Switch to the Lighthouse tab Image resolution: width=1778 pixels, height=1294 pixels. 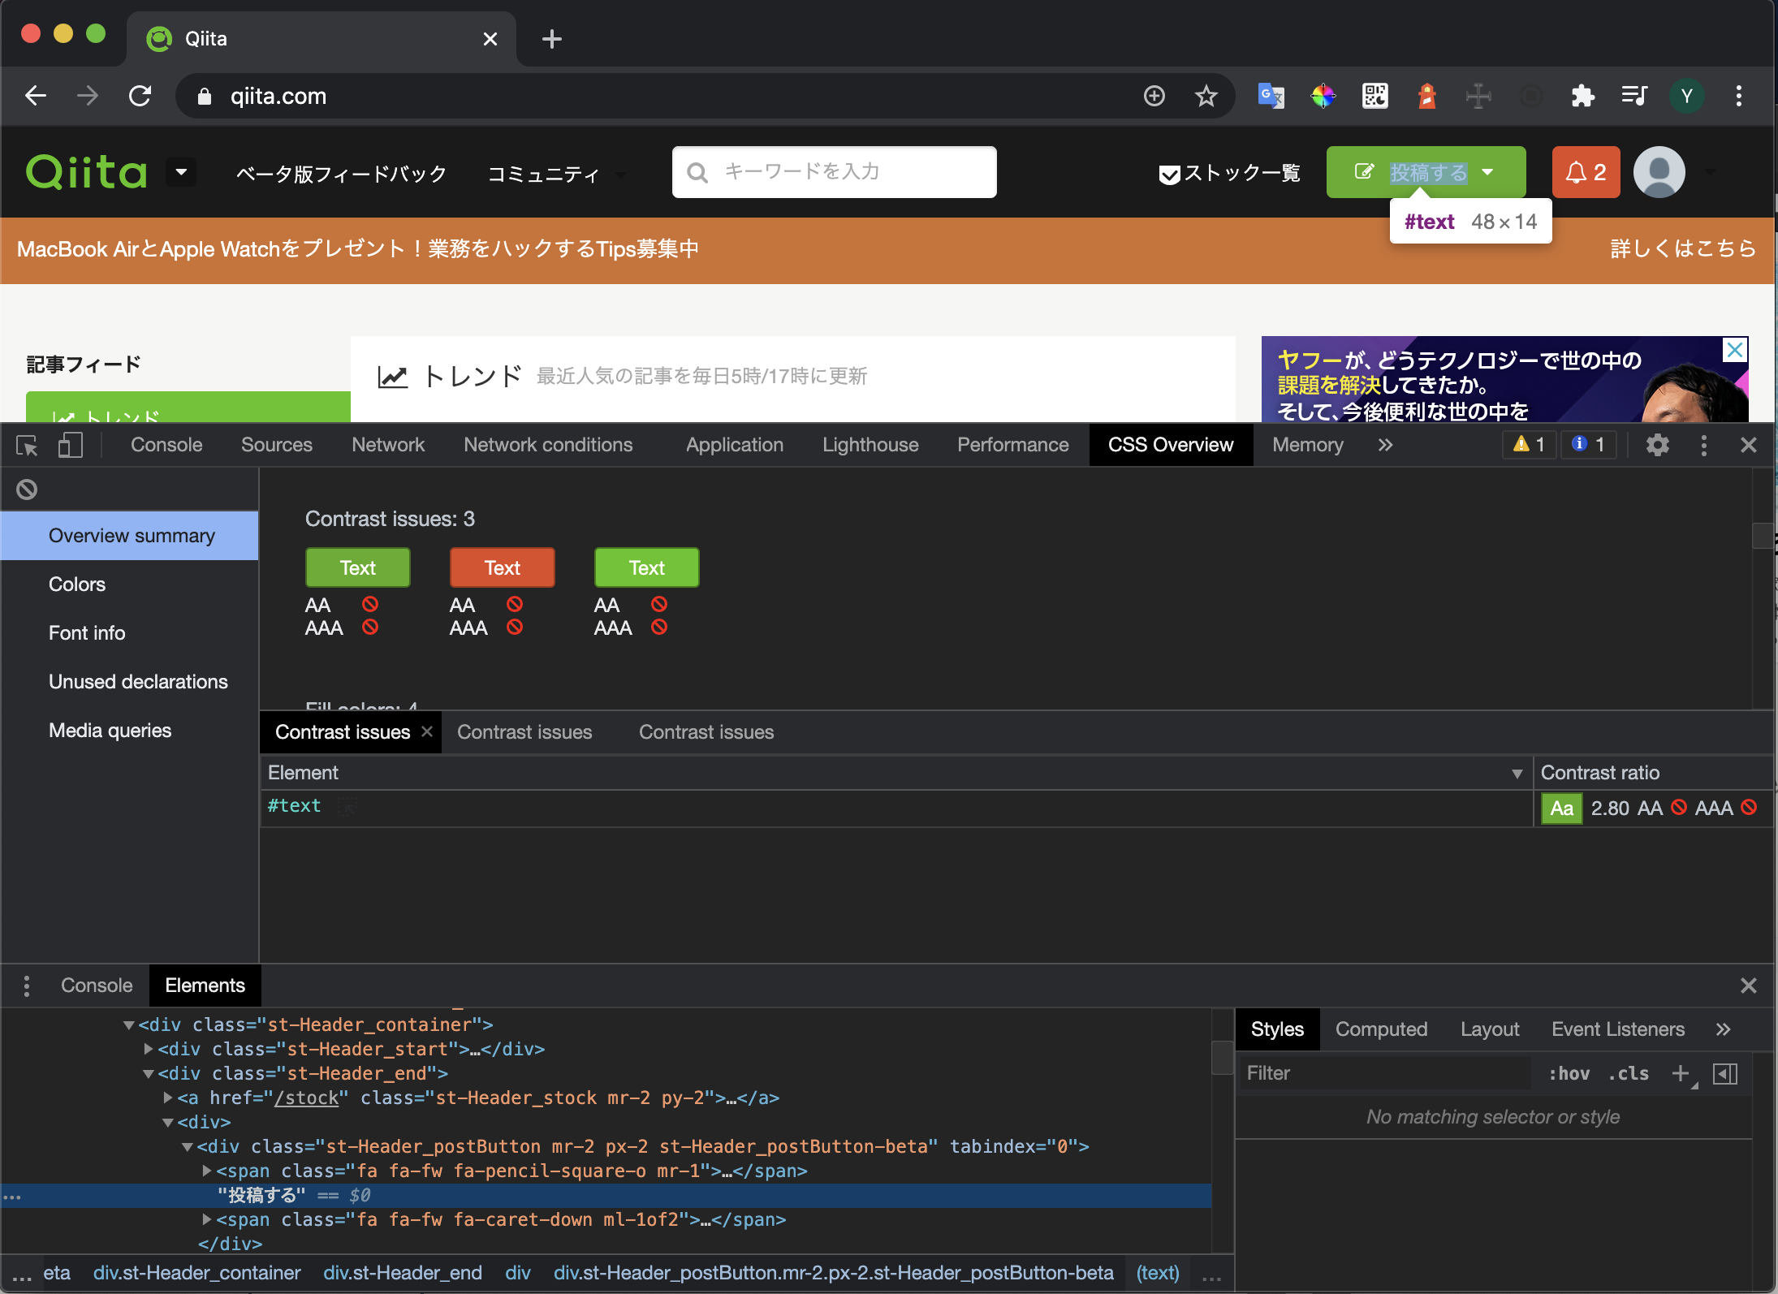pyautogui.click(x=870, y=445)
